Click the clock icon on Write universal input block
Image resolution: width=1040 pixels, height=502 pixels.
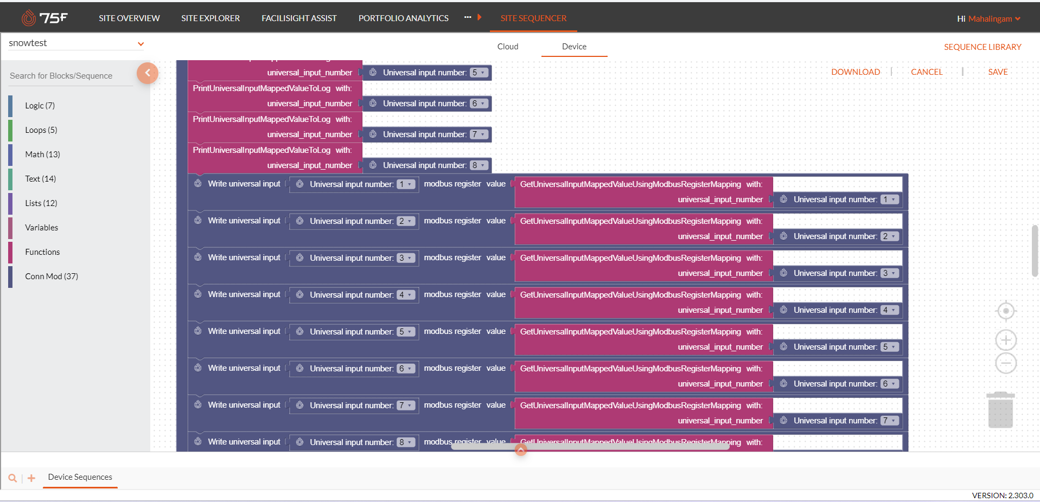point(198,184)
